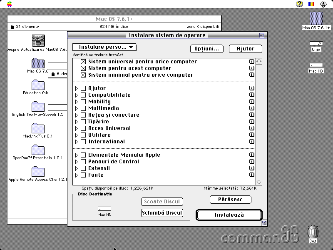Expand the Fonte group
The width and height of the screenshot is (333, 250).
pos(77,175)
